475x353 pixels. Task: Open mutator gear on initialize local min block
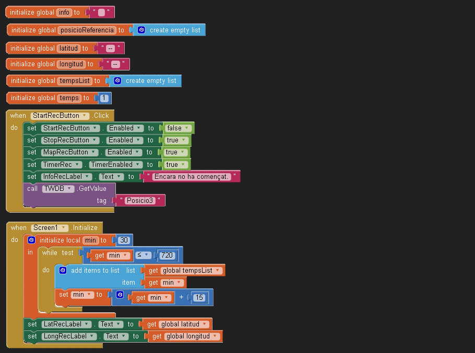[32, 240]
